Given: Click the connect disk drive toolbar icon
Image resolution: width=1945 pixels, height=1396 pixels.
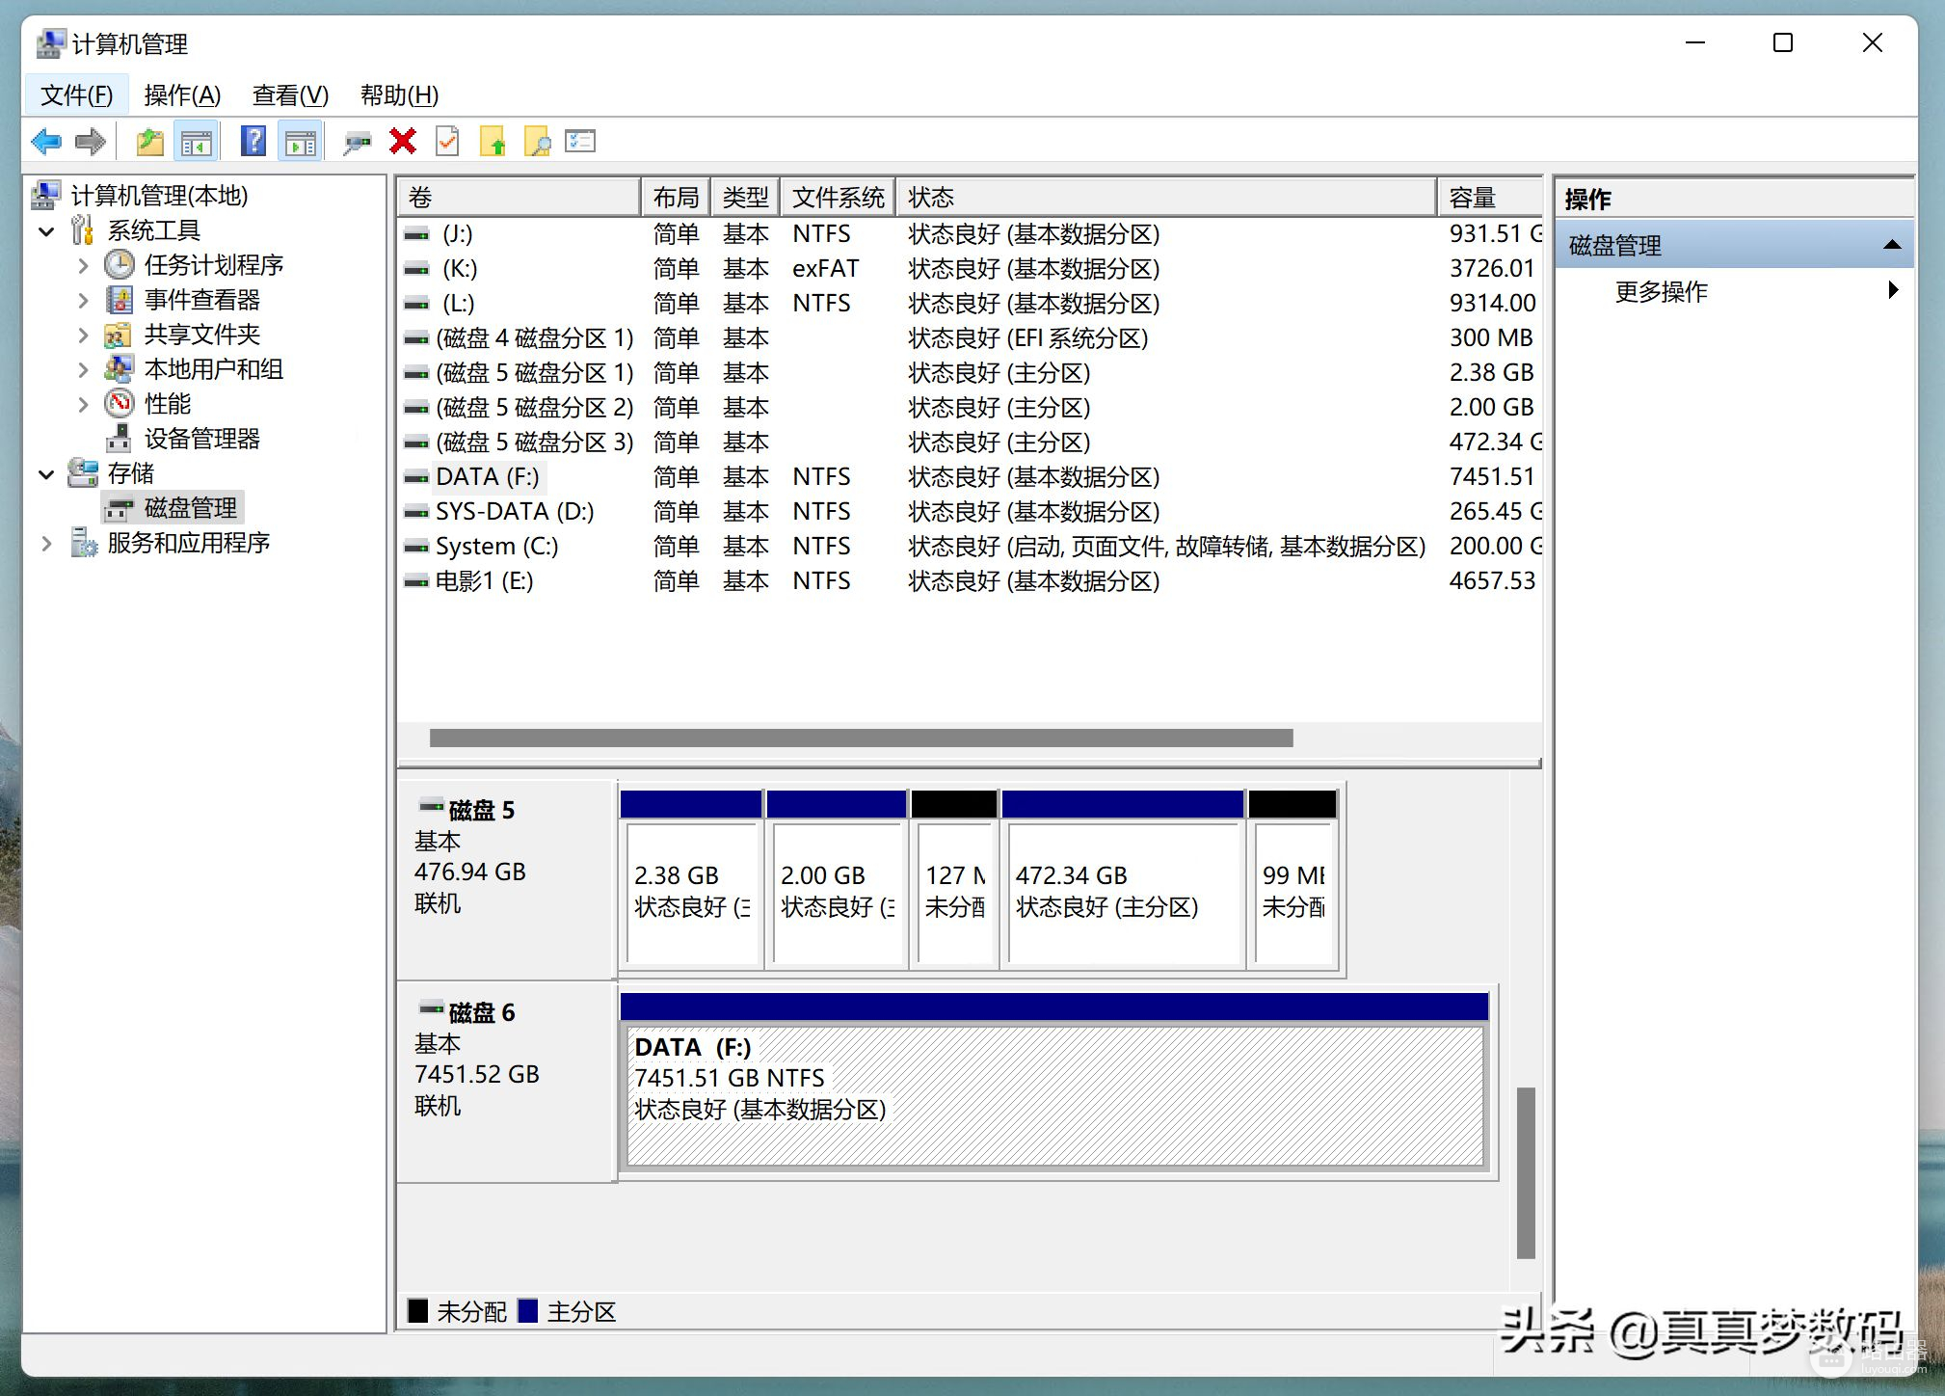Looking at the screenshot, I should click(x=357, y=143).
